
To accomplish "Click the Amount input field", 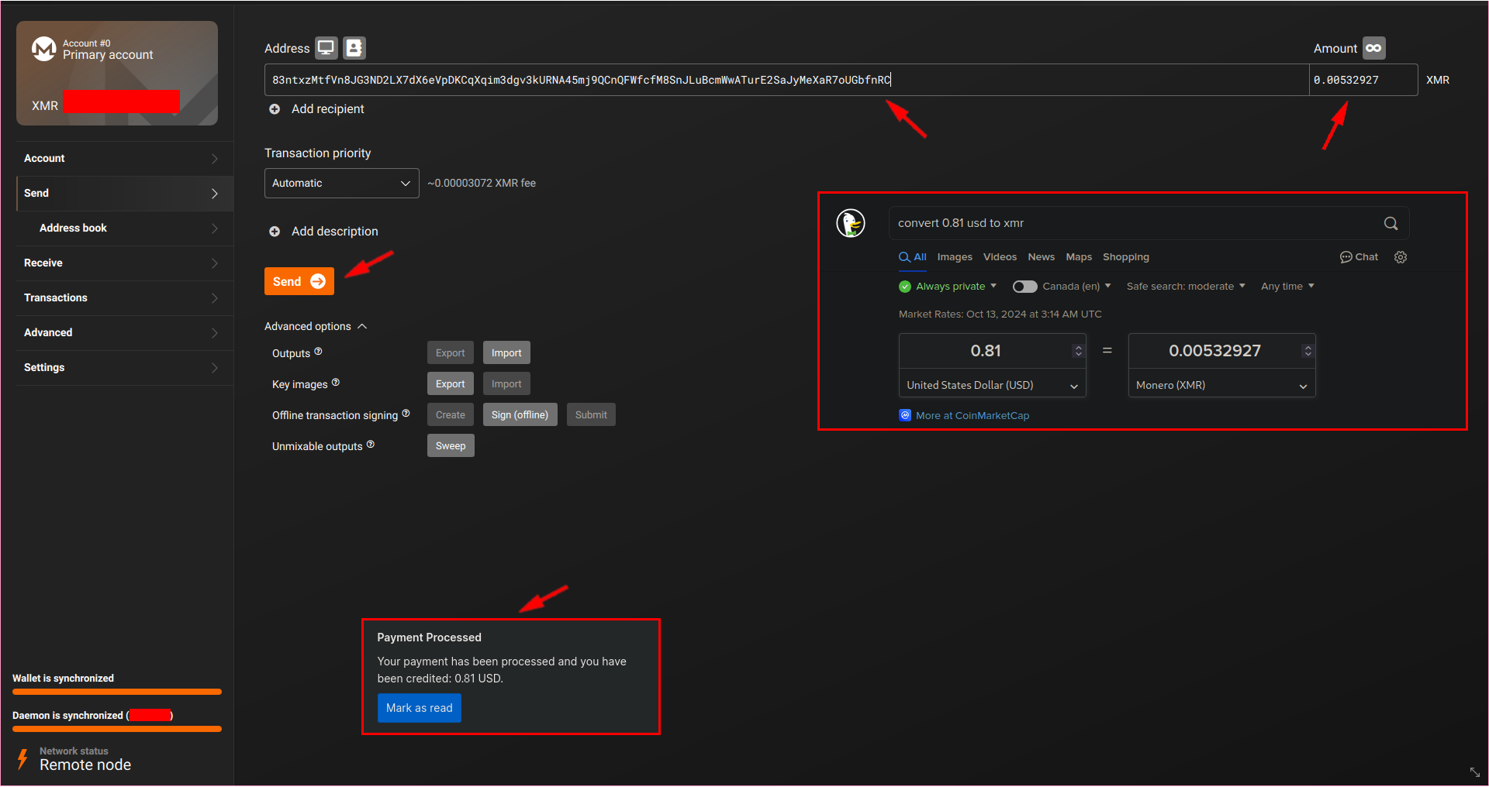I will 1363,80.
